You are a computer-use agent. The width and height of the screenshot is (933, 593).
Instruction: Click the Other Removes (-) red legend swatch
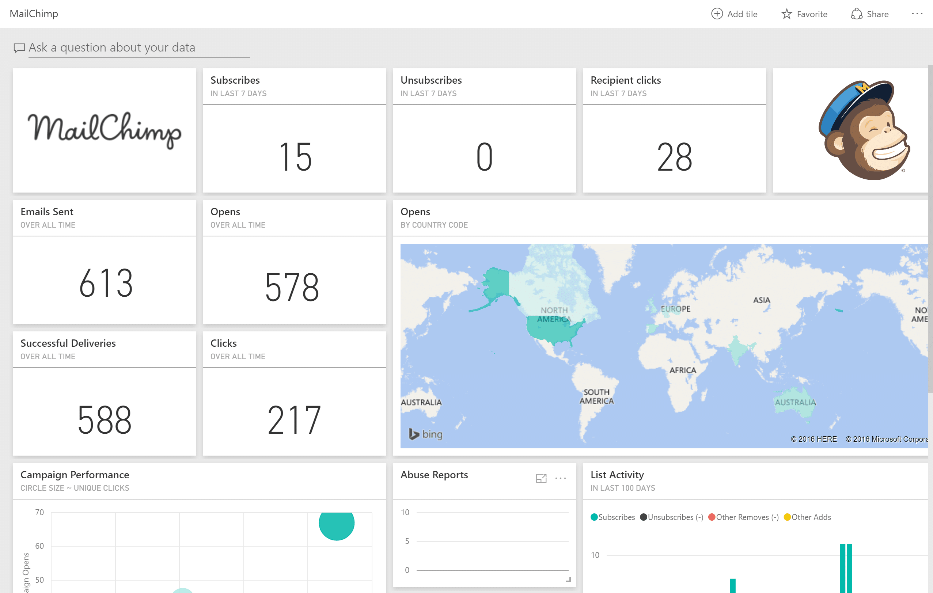[712, 517]
